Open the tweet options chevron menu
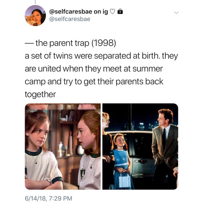Screen dimensions: 203x203 (x=176, y=13)
